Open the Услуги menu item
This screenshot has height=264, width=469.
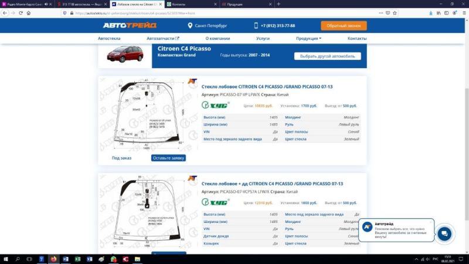click(263, 38)
